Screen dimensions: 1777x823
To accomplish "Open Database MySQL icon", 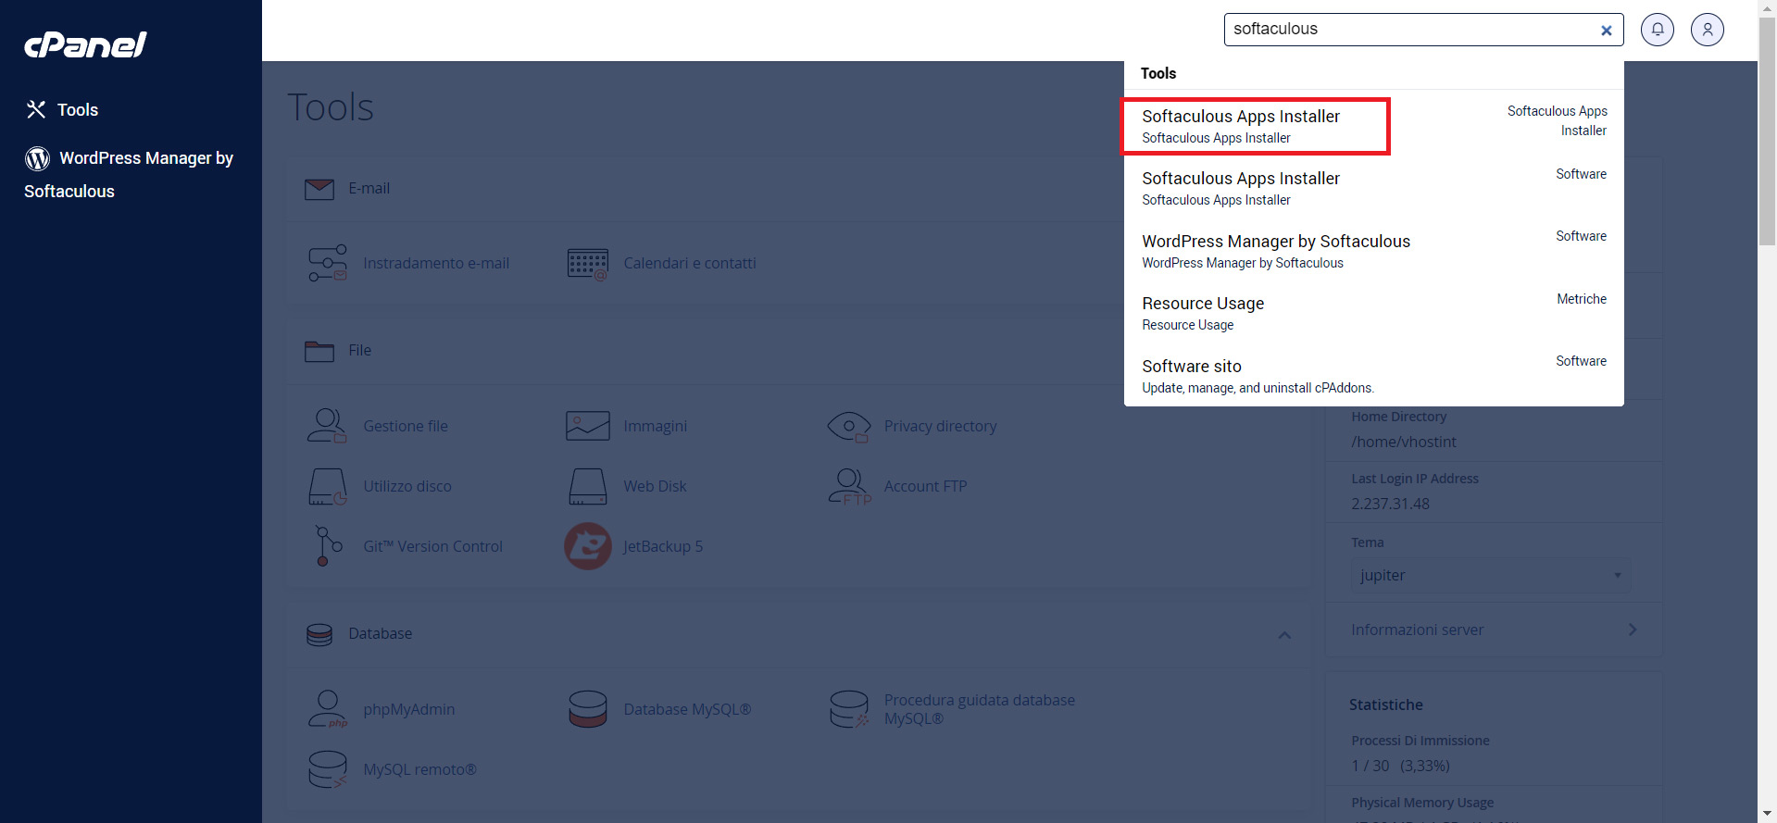I will 588,709.
